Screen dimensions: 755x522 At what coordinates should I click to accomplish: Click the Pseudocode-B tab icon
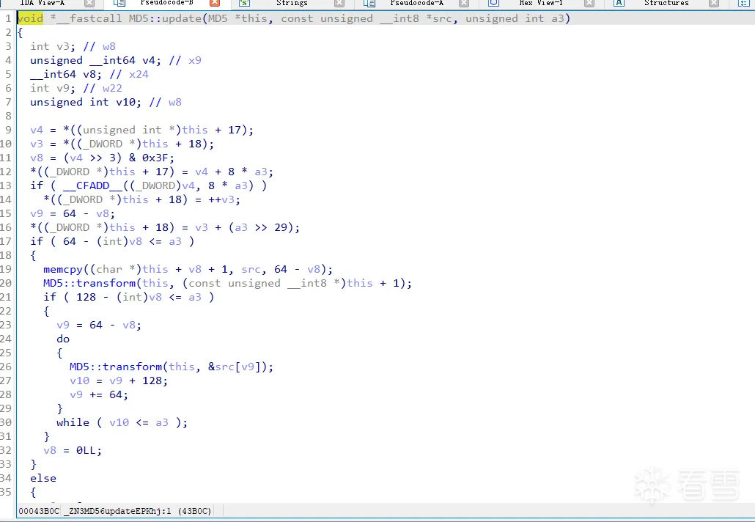pos(119,3)
